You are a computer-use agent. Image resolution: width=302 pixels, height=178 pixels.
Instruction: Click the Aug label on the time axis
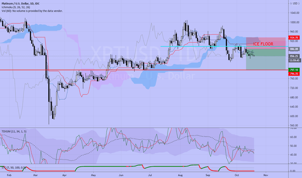180,175
